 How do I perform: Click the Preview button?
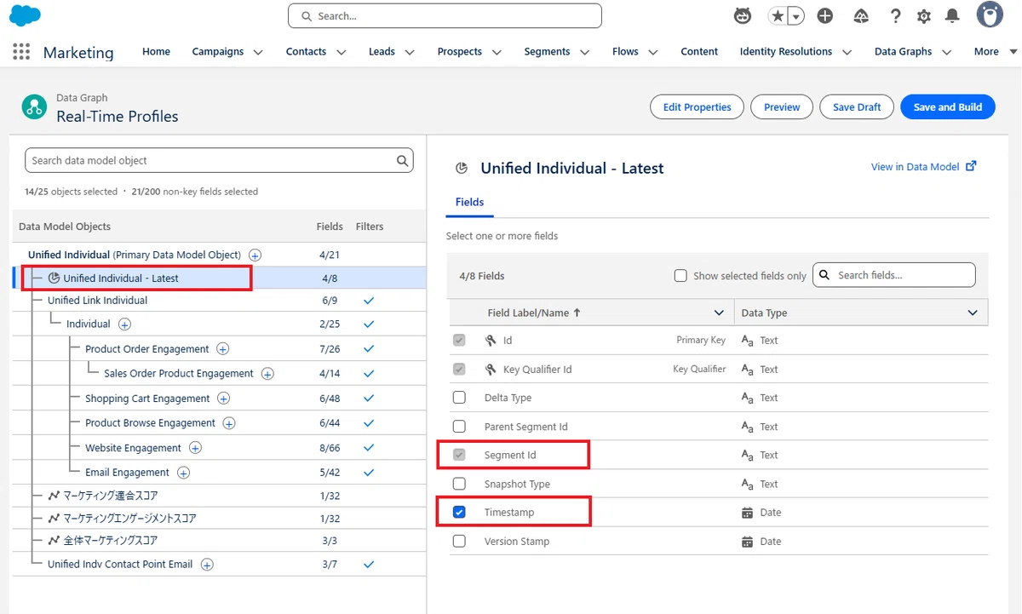pos(782,106)
